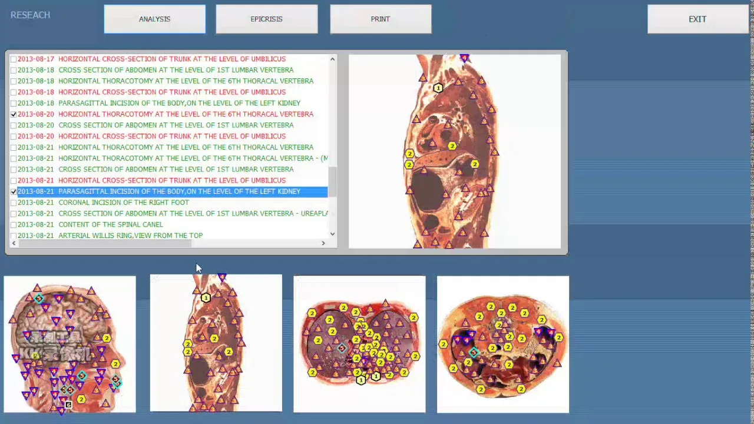Open the ANALYSIS section
The width and height of the screenshot is (754, 424).
click(154, 19)
